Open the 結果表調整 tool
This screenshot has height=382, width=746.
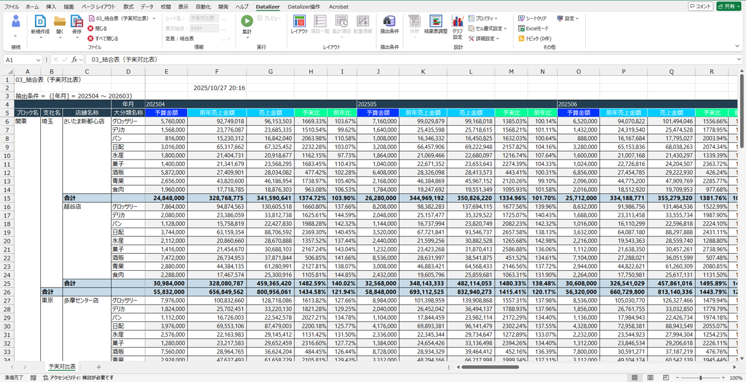pos(435,22)
